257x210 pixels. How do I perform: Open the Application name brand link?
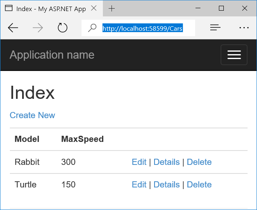coord(52,55)
